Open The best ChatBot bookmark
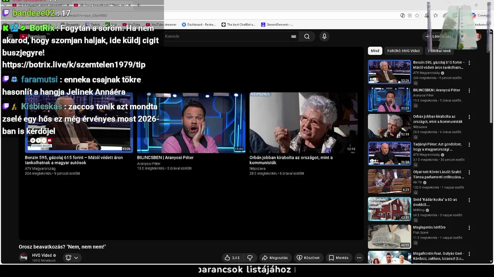 click(x=238, y=25)
